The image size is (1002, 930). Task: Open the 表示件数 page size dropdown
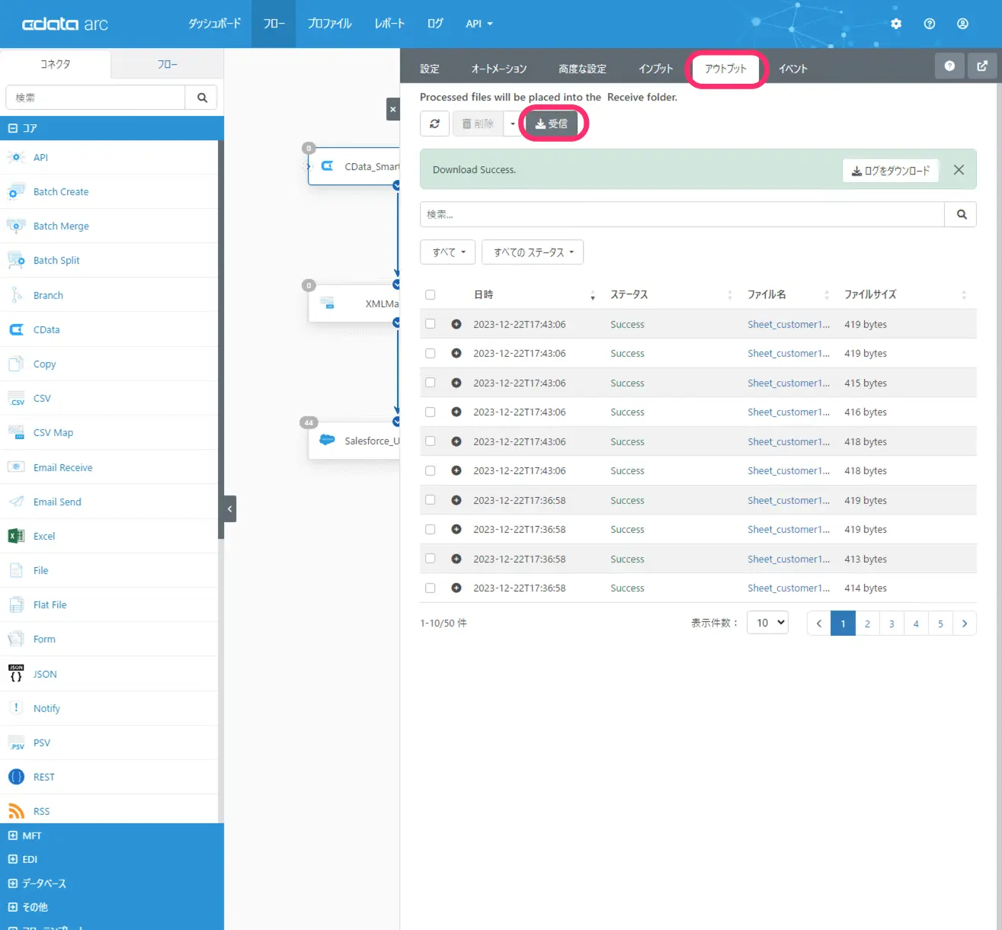click(767, 623)
